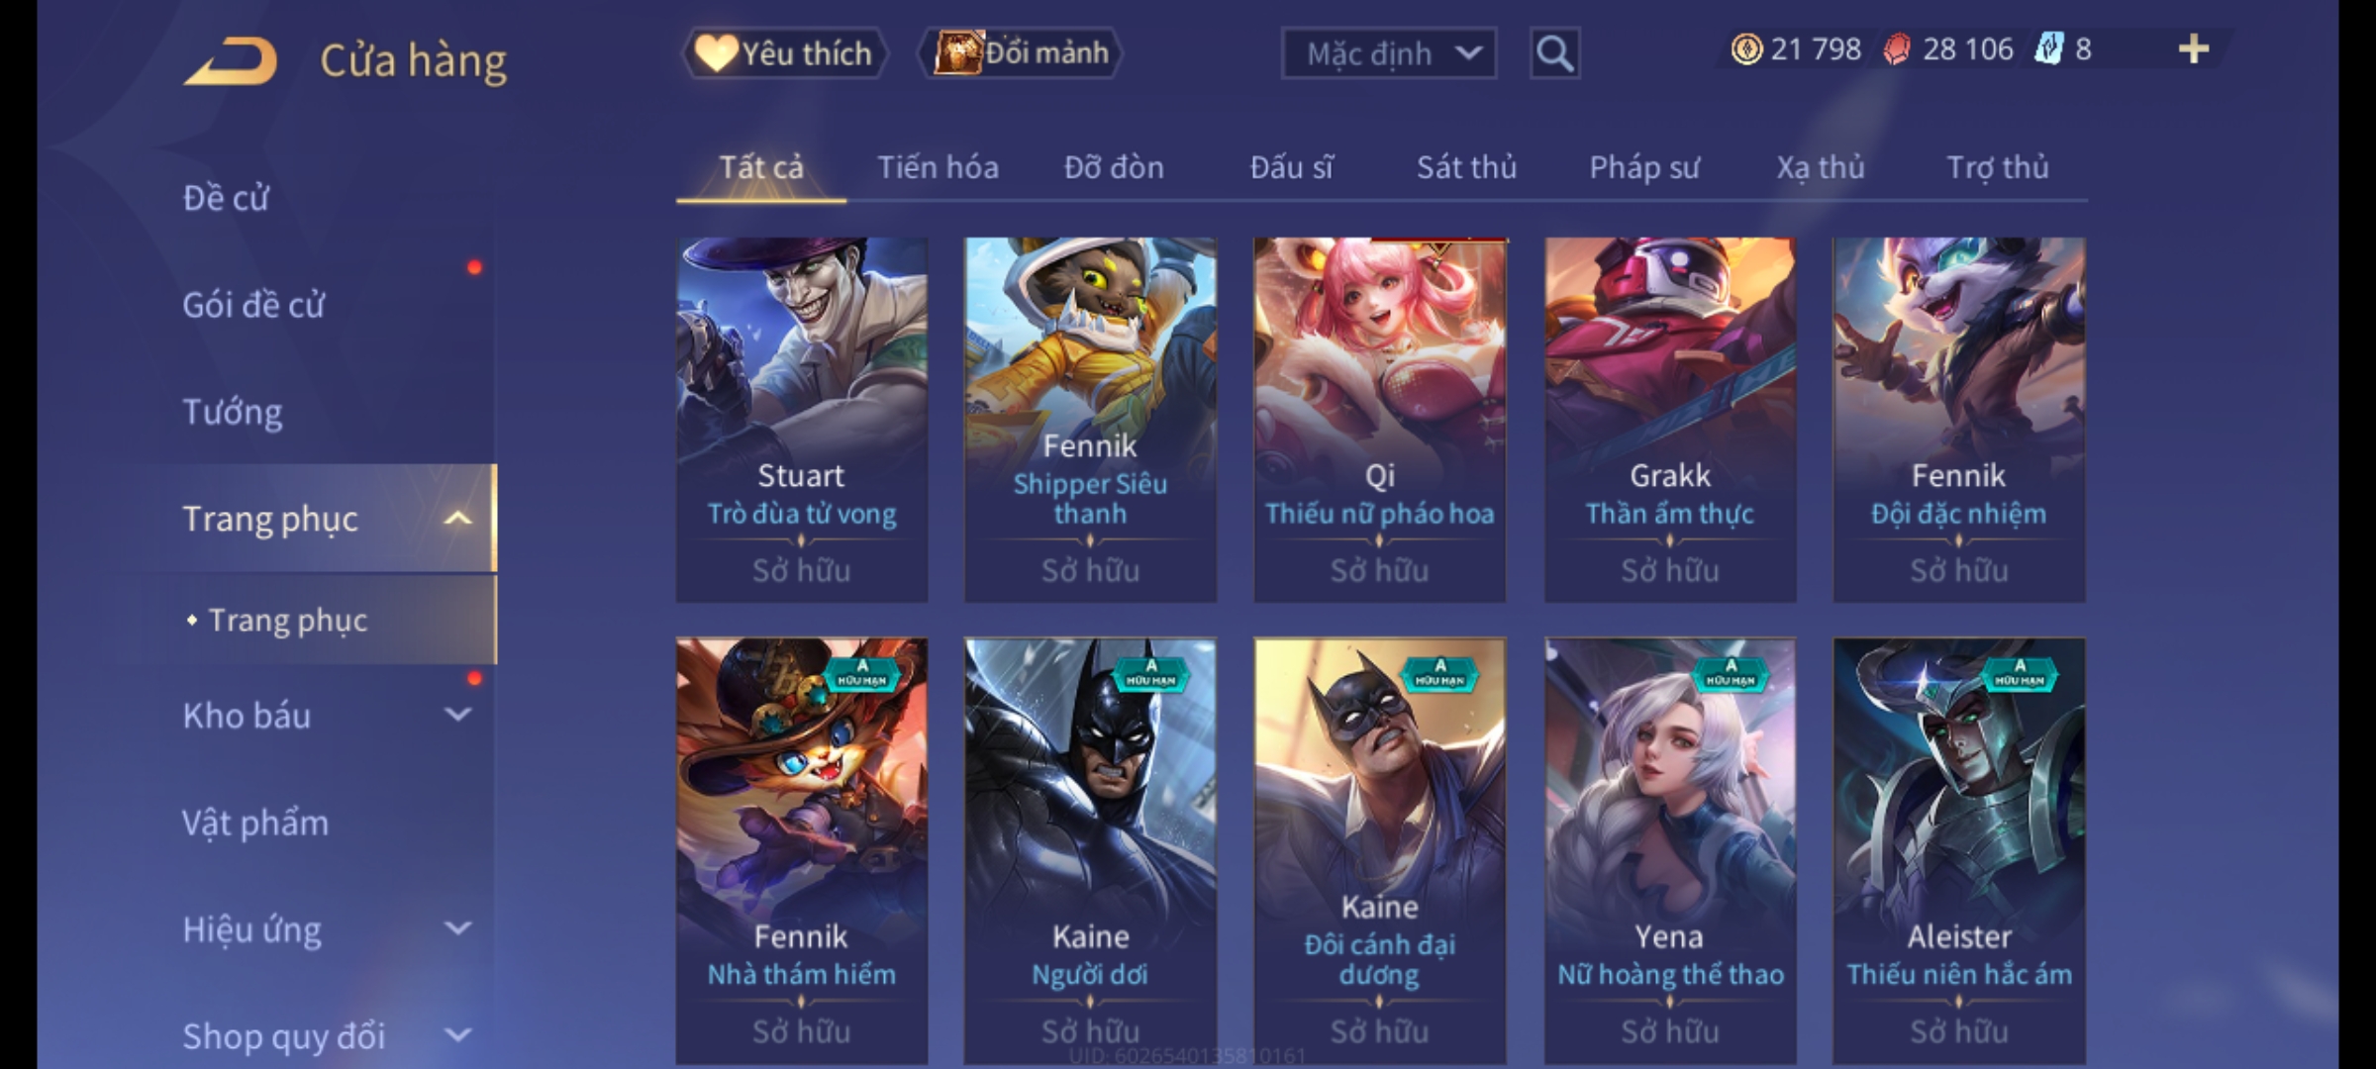Screen dimensions: 2376x1069
Task: Open Tướng in the sidebar
Action: pyautogui.click(x=233, y=411)
